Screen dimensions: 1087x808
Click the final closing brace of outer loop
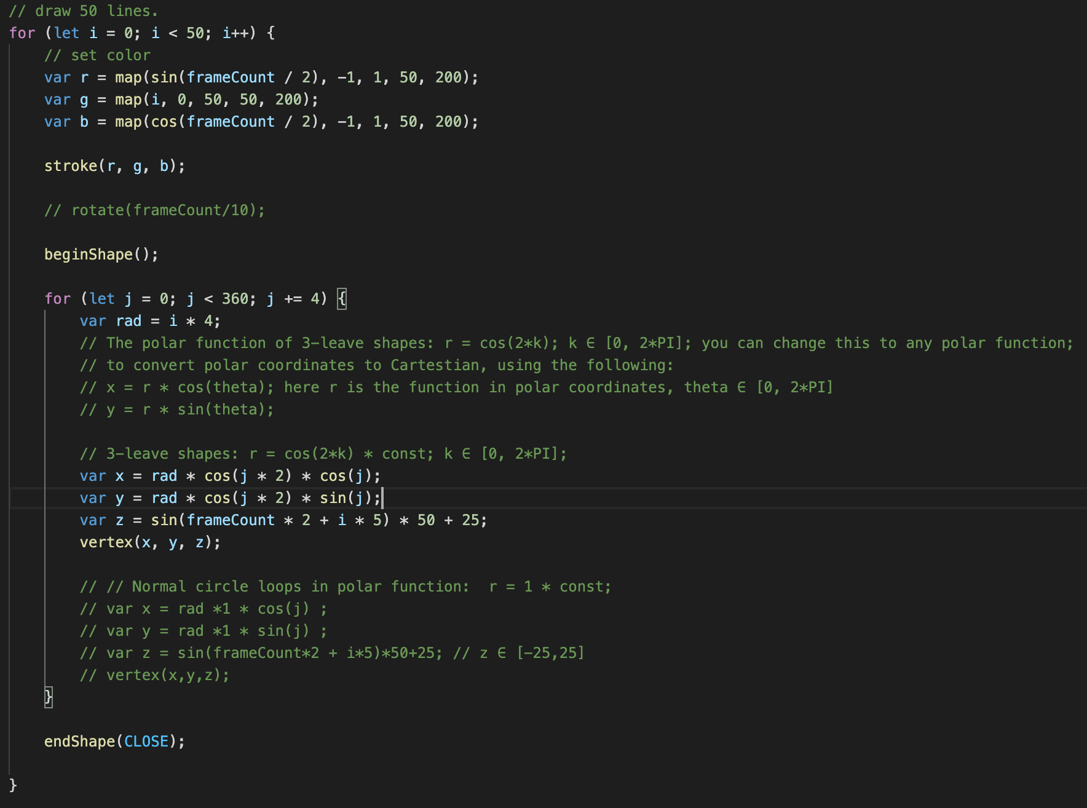point(13,785)
